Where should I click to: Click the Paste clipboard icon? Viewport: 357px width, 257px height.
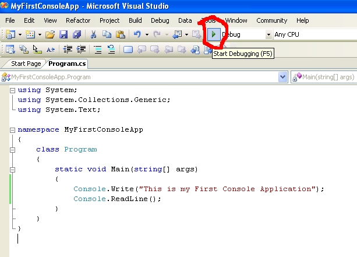pos(121,34)
